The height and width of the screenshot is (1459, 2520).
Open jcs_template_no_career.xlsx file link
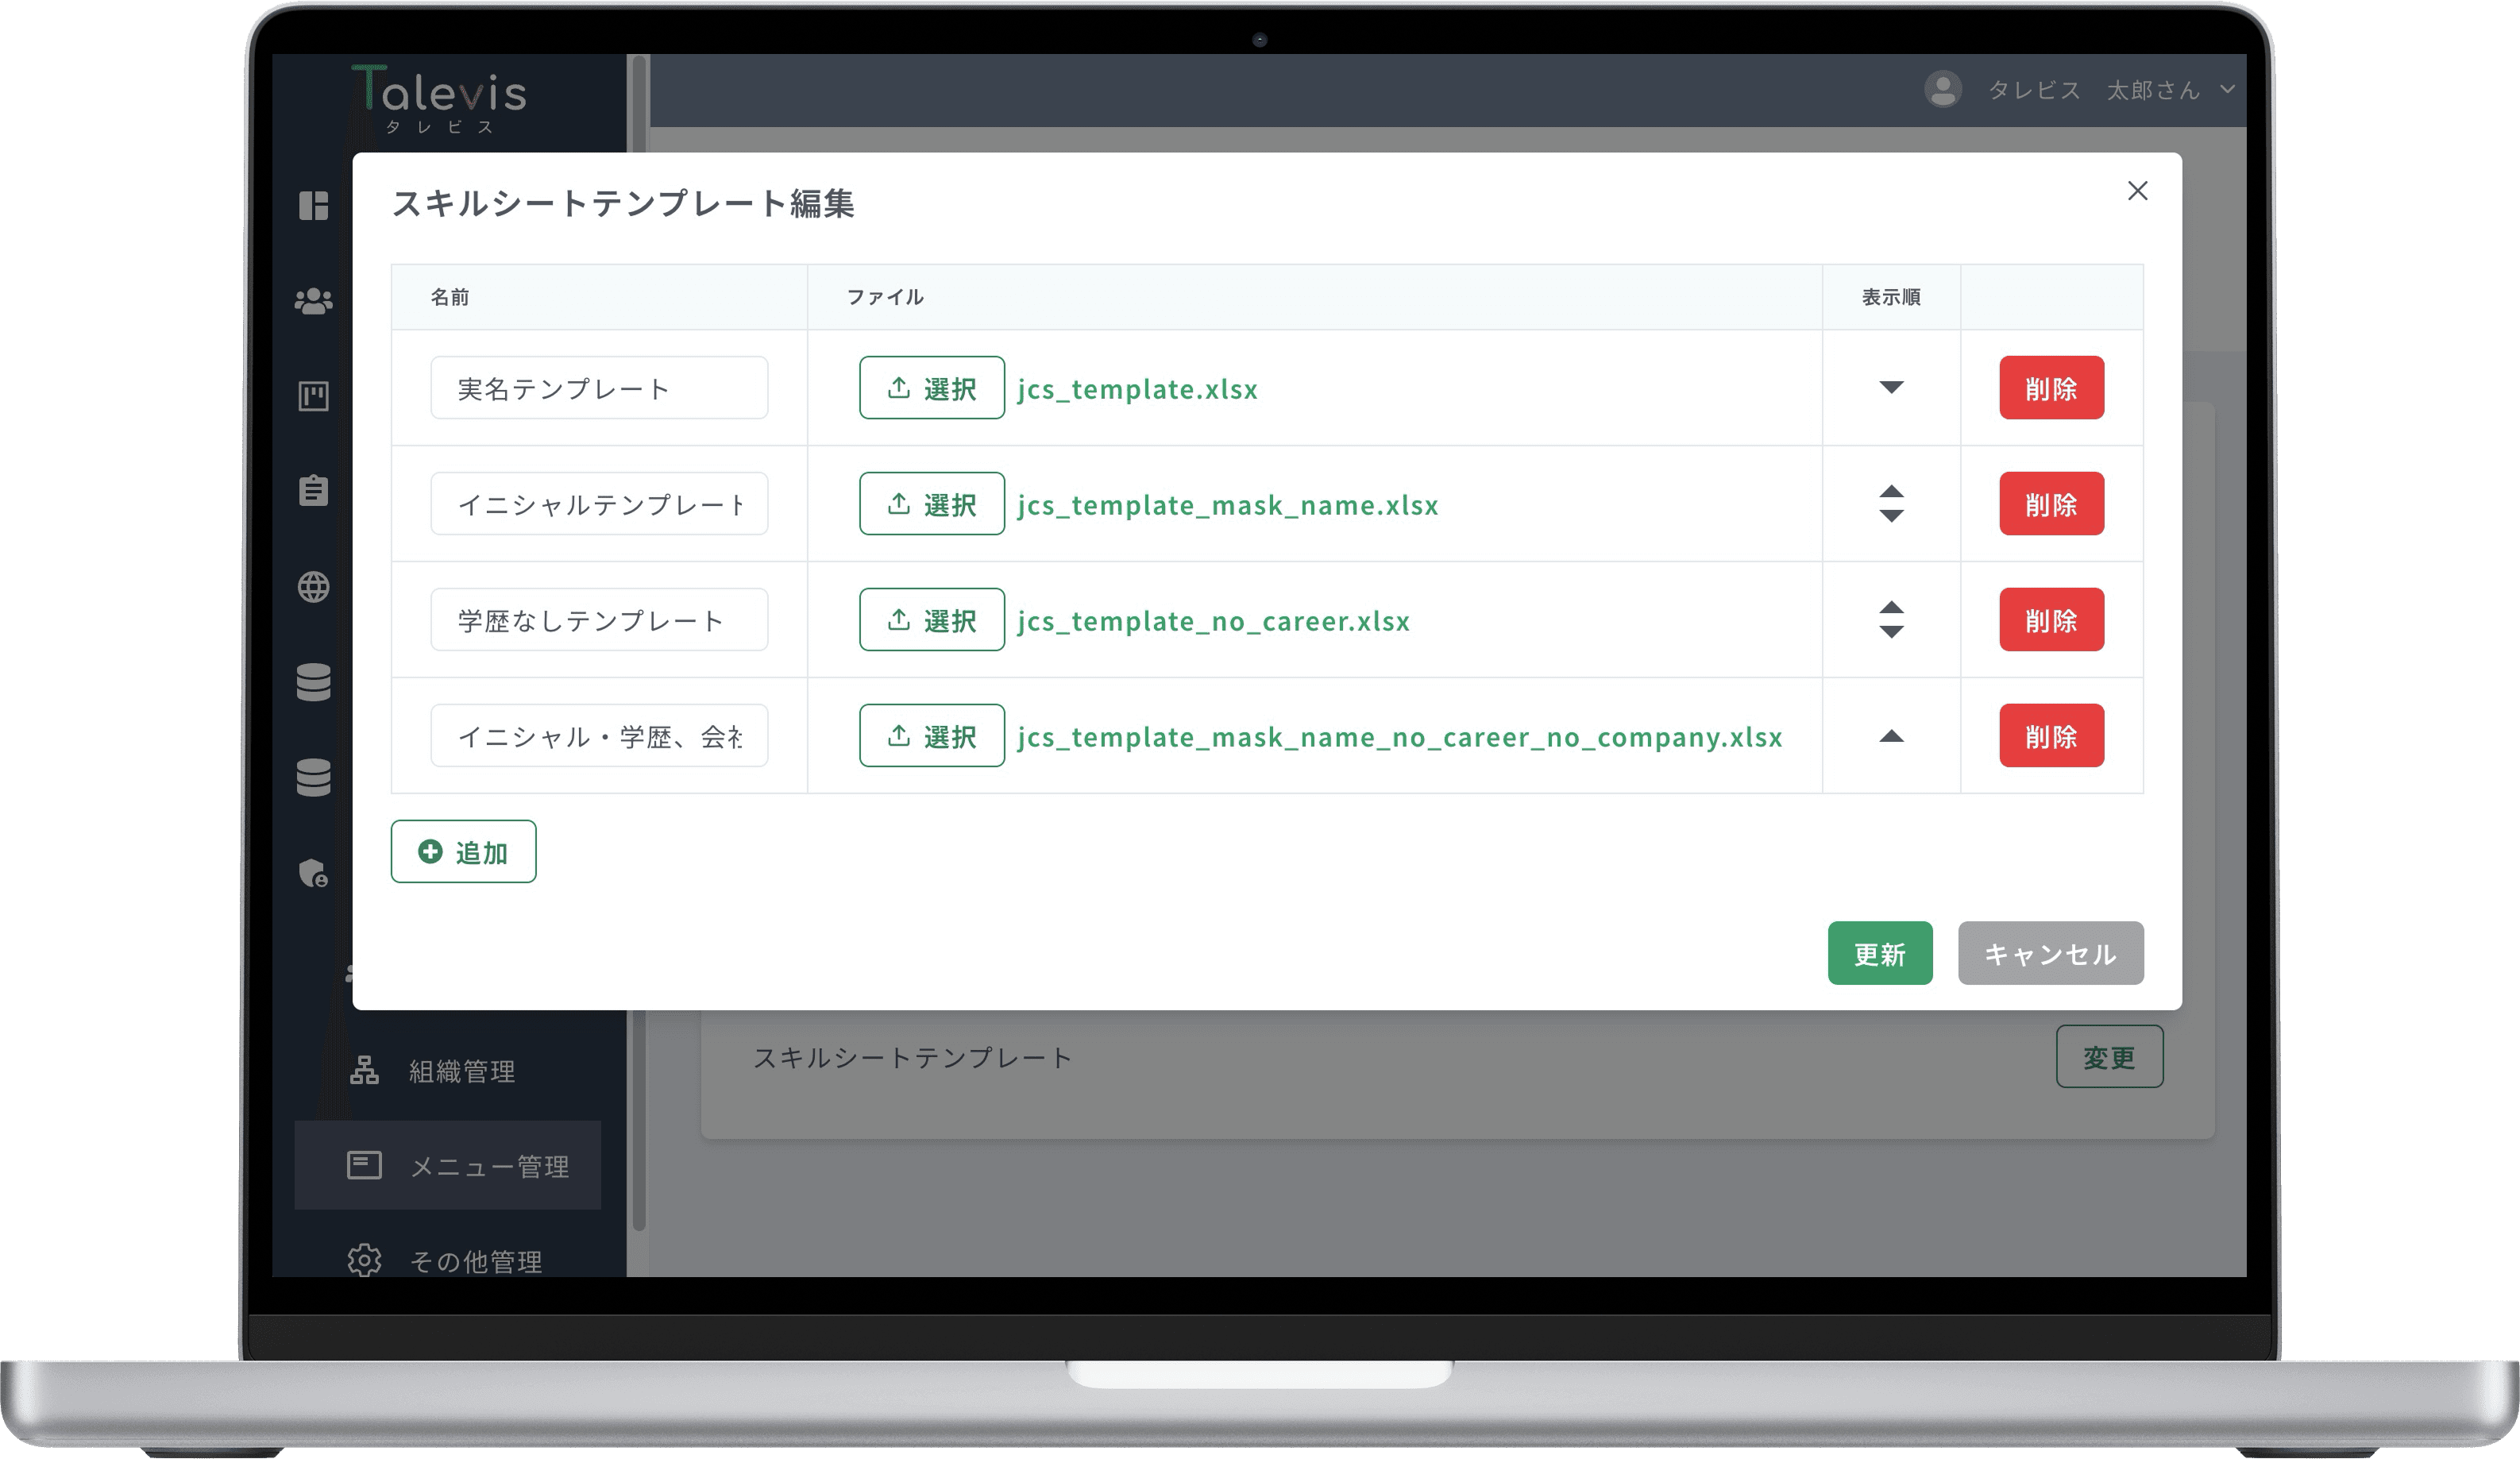click(1213, 621)
